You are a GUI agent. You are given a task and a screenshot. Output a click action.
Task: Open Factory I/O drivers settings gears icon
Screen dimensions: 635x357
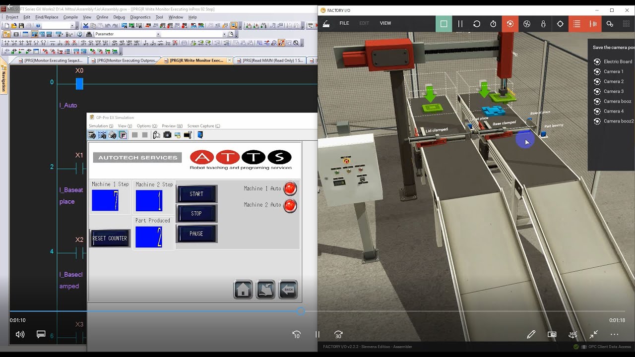pyautogui.click(x=610, y=24)
